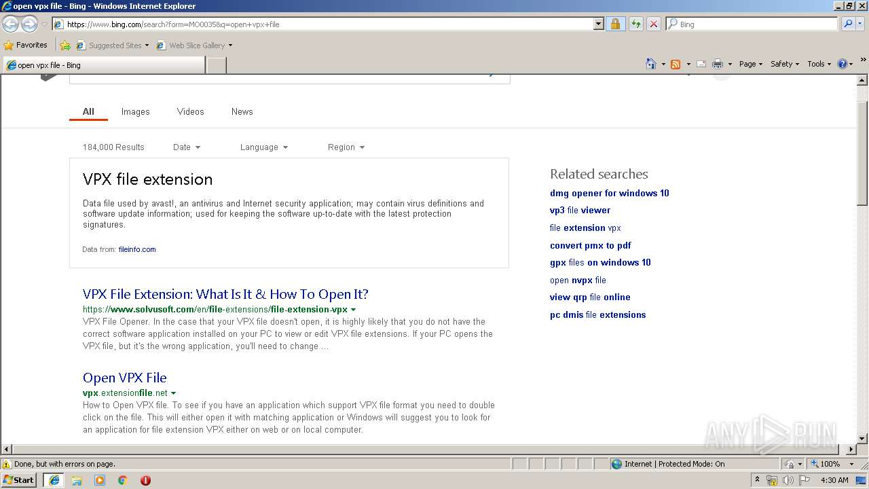Screen dimensions: 869x489
Task: Click the vertical scrollbar up arrow
Action: (863, 80)
